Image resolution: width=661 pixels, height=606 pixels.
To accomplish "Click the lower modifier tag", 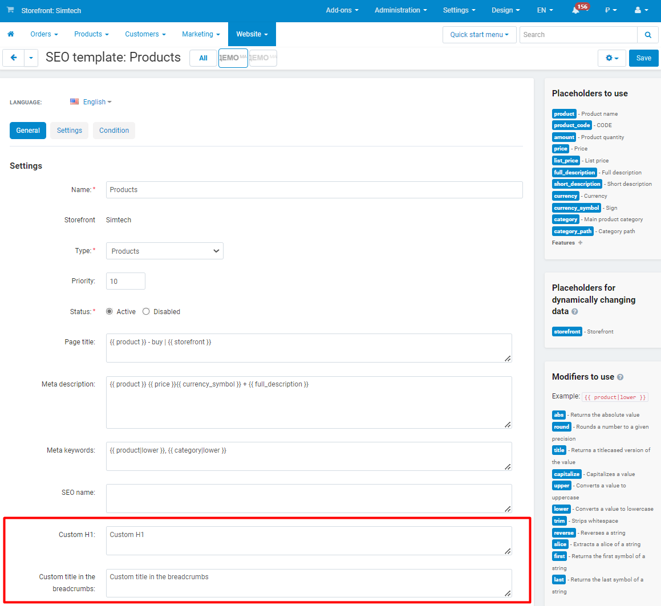I will (x=562, y=509).
